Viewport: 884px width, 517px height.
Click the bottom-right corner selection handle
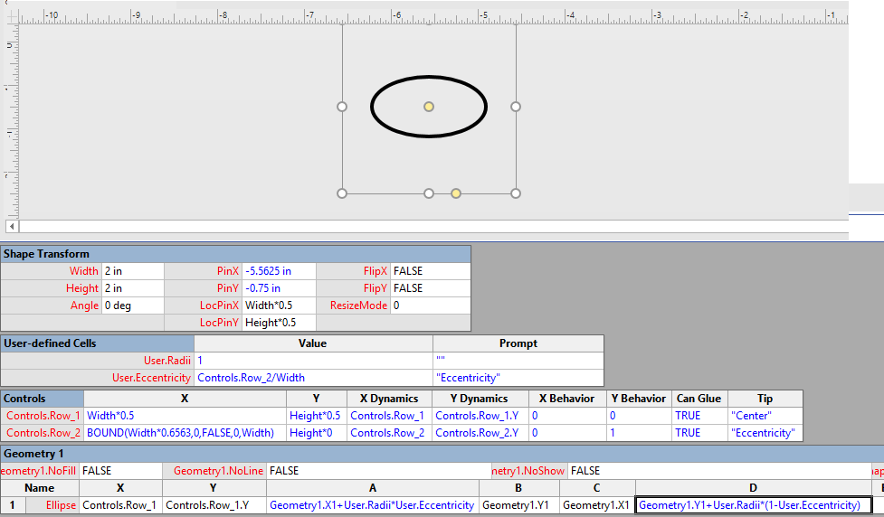pyautogui.click(x=516, y=193)
